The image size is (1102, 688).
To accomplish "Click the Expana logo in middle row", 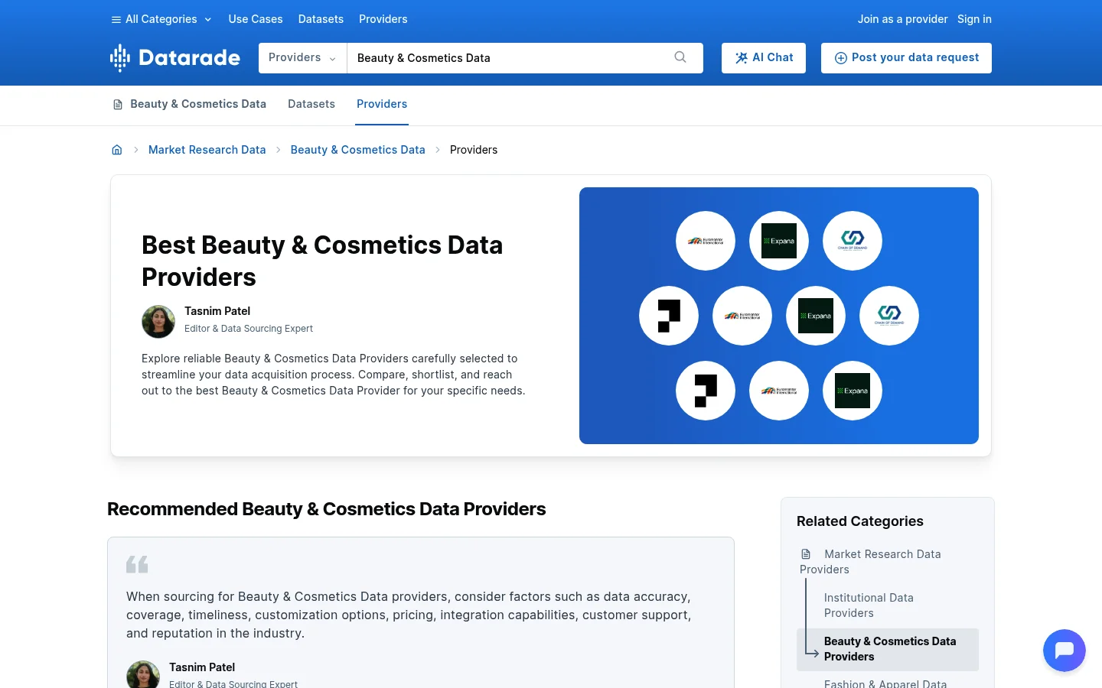I will [816, 316].
